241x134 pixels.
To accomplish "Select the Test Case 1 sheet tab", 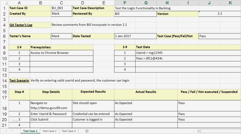I will [x=30, y=131].
